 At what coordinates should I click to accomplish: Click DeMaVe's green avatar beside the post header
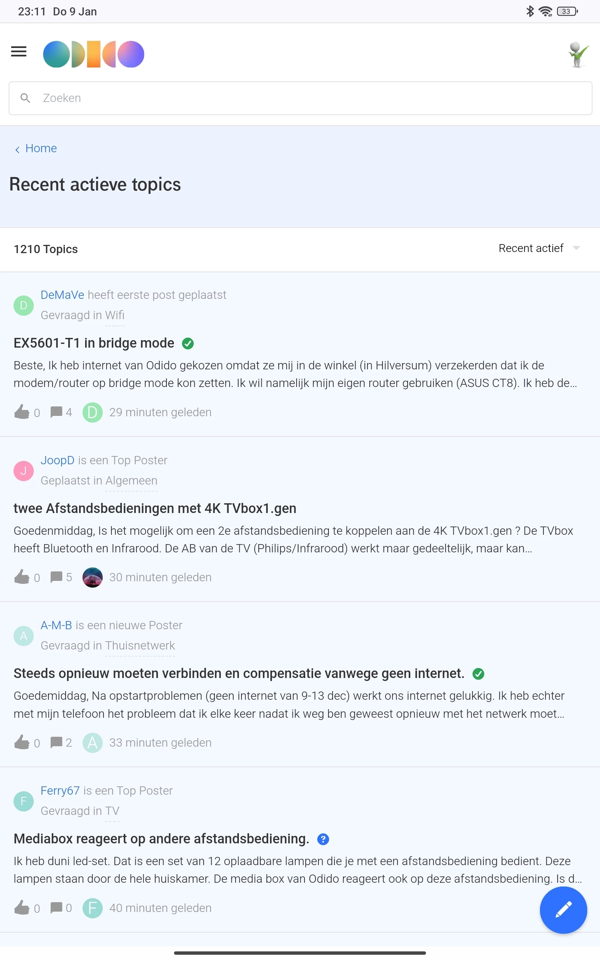[24, 306]
